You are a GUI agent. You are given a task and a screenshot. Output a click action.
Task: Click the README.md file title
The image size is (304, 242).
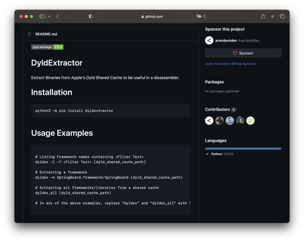[46, 34]
